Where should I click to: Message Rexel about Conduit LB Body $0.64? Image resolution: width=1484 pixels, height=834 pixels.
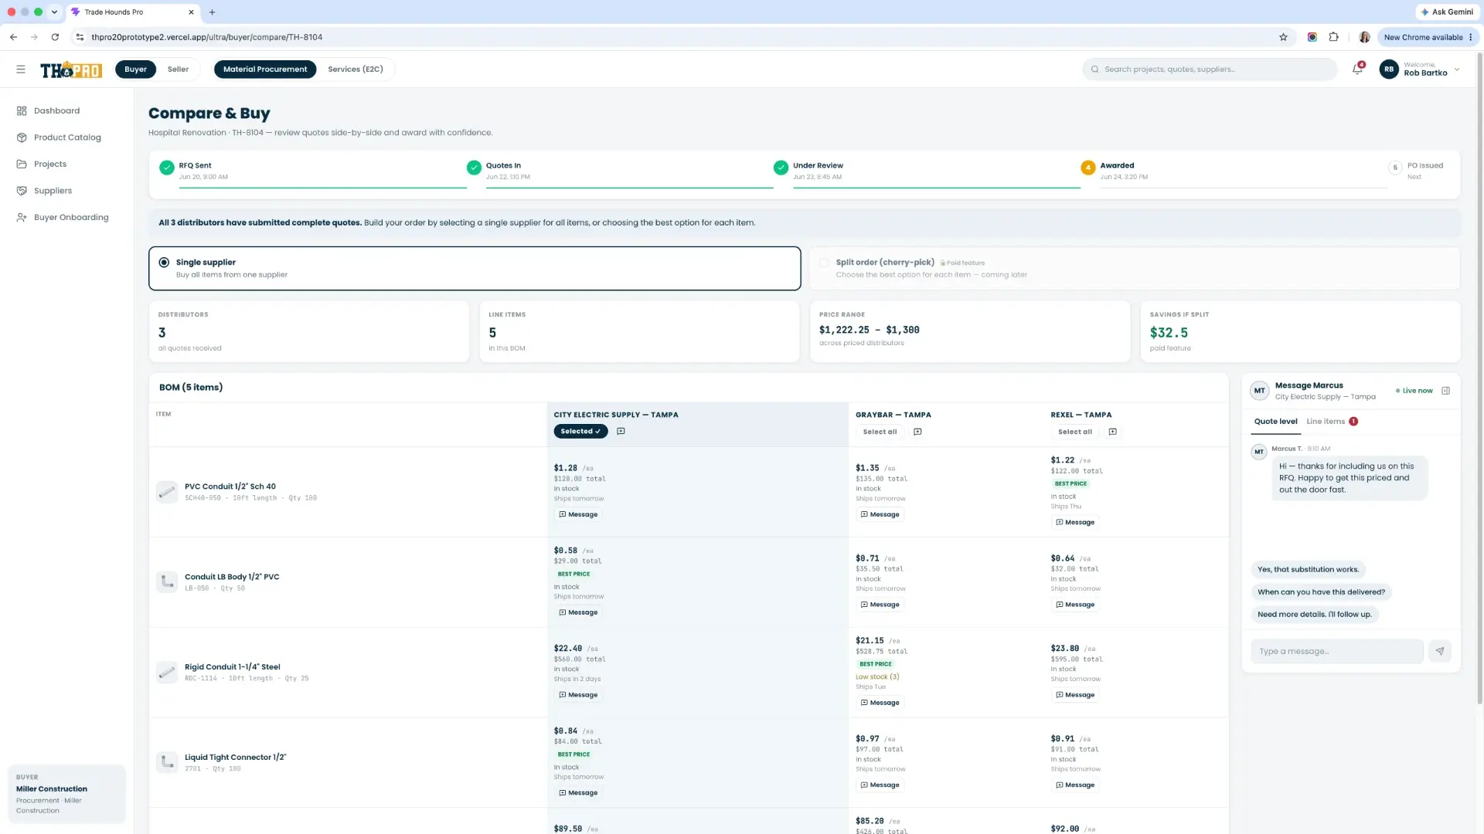(x=1075, y=605)
